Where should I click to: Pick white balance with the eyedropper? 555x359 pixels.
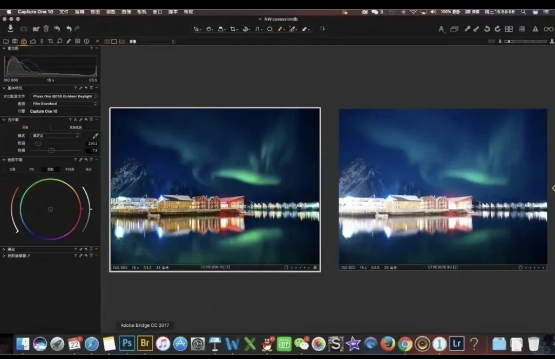[95, 135]
